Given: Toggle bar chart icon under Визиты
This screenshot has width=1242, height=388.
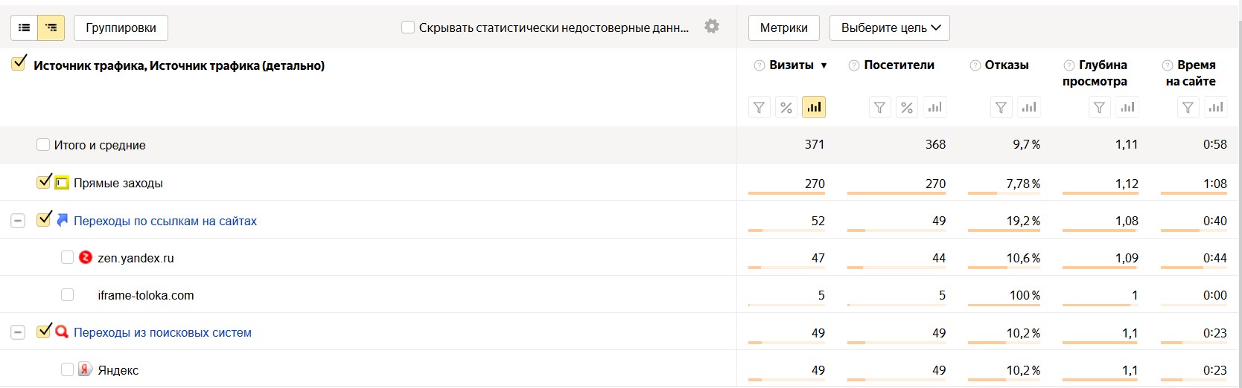Looking at the screenshot, I should tap(814, 108).
